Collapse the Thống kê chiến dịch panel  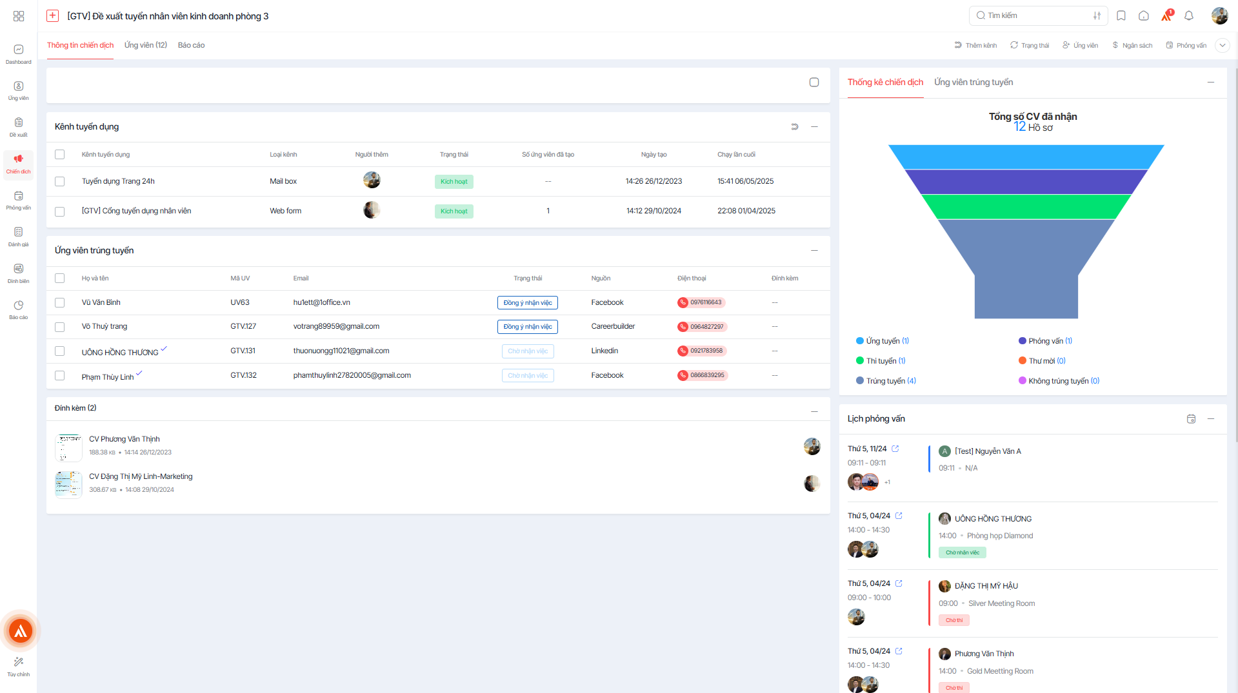[1211, 83]
